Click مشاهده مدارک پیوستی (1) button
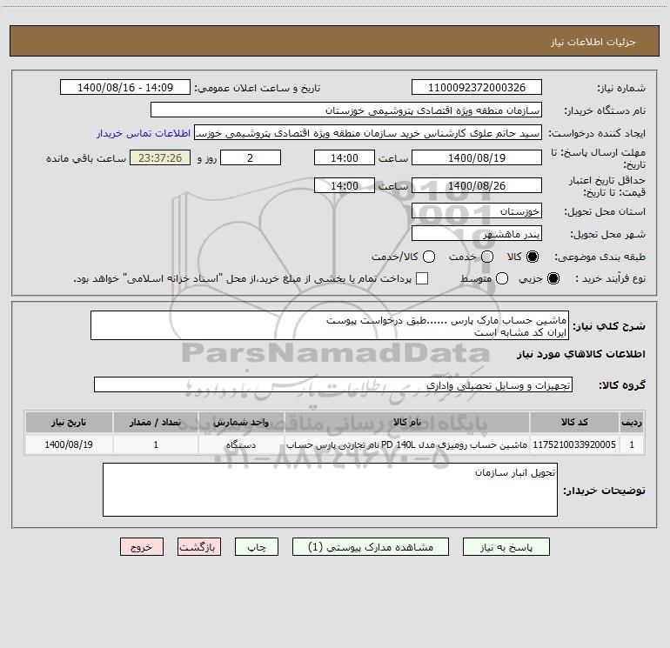This screenshot has width=670, height=648. [x=371, y=547]
